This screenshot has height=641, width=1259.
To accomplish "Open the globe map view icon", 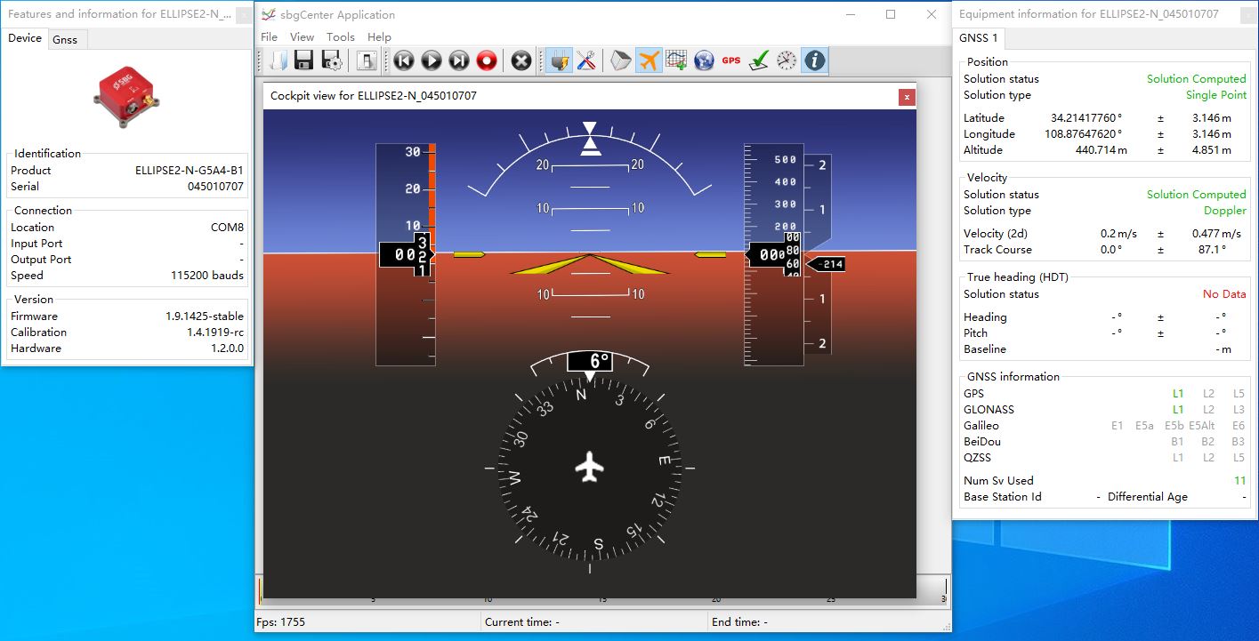I will coord(704,60).
